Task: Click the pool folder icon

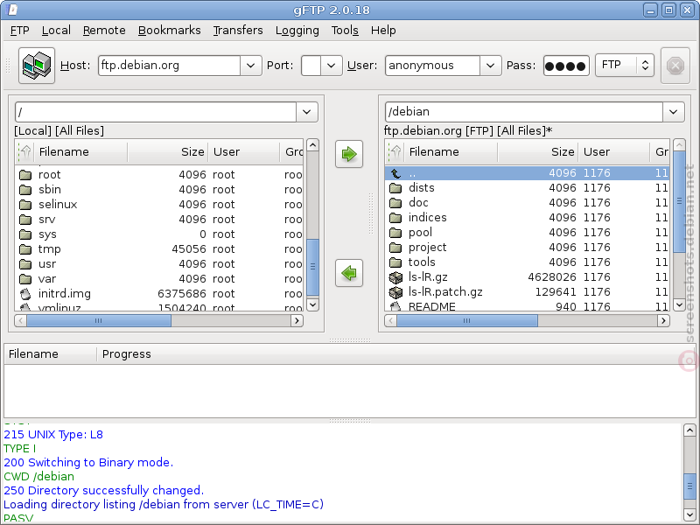Action: [395, 233]
